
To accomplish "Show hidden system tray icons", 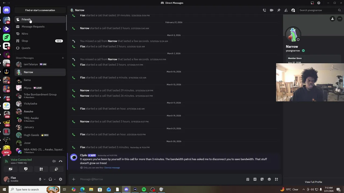I will click(304, 190).
